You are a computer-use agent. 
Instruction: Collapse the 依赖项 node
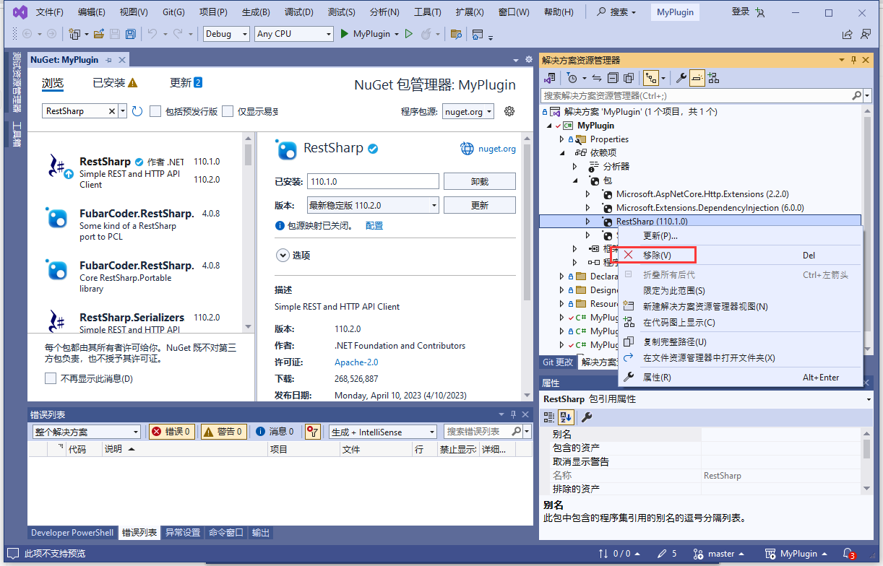562,153
